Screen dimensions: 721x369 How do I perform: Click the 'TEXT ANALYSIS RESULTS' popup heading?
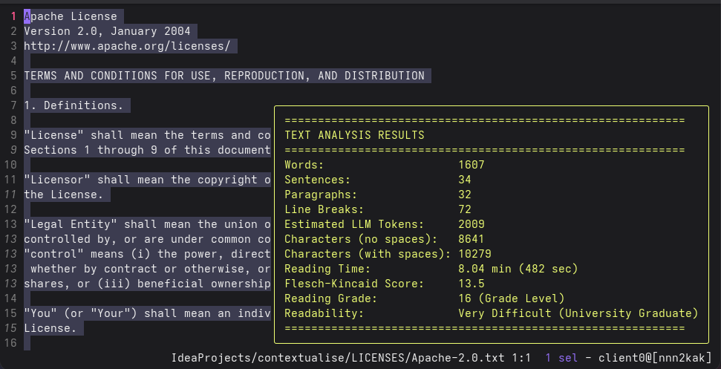coord(354,135)
